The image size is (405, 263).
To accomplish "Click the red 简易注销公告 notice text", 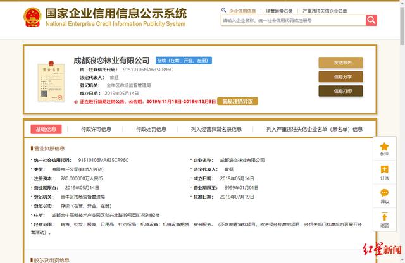I will (x=147, y=101).
